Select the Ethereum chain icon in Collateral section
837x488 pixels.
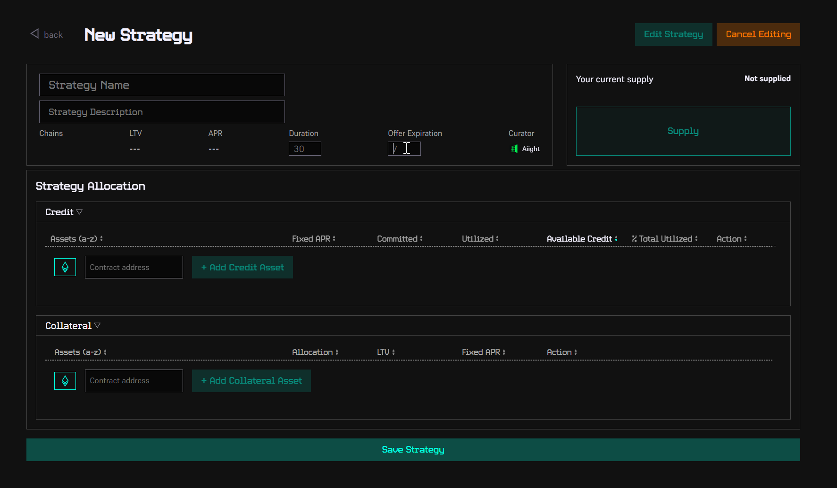pyautogui.click(x=65, y=381)
